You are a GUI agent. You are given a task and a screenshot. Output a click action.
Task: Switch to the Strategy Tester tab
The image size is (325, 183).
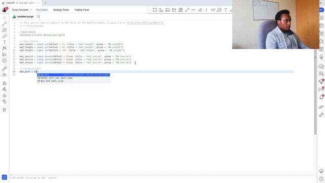pos(61,10)
